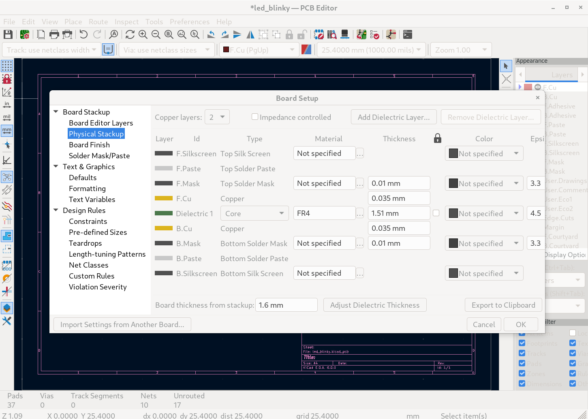Click the Undo arrow icon

pyautogui.click(x=83, y=34)
